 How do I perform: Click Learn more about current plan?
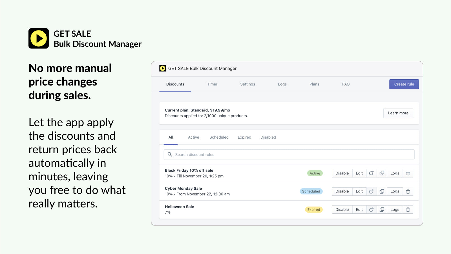click(x=398, y=113)
